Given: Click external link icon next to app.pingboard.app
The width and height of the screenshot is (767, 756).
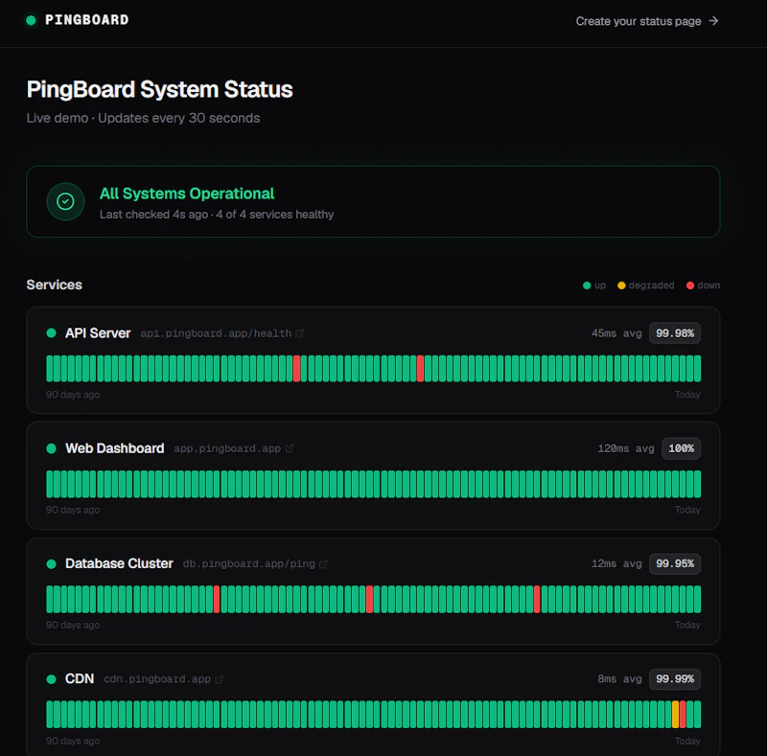Looking at the screenshot, I should coord(290,448).
